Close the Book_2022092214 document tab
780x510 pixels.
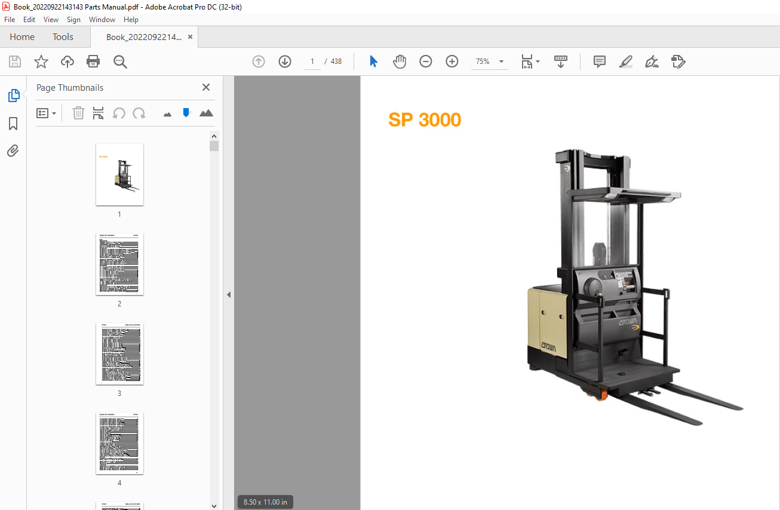click(190, 37)
